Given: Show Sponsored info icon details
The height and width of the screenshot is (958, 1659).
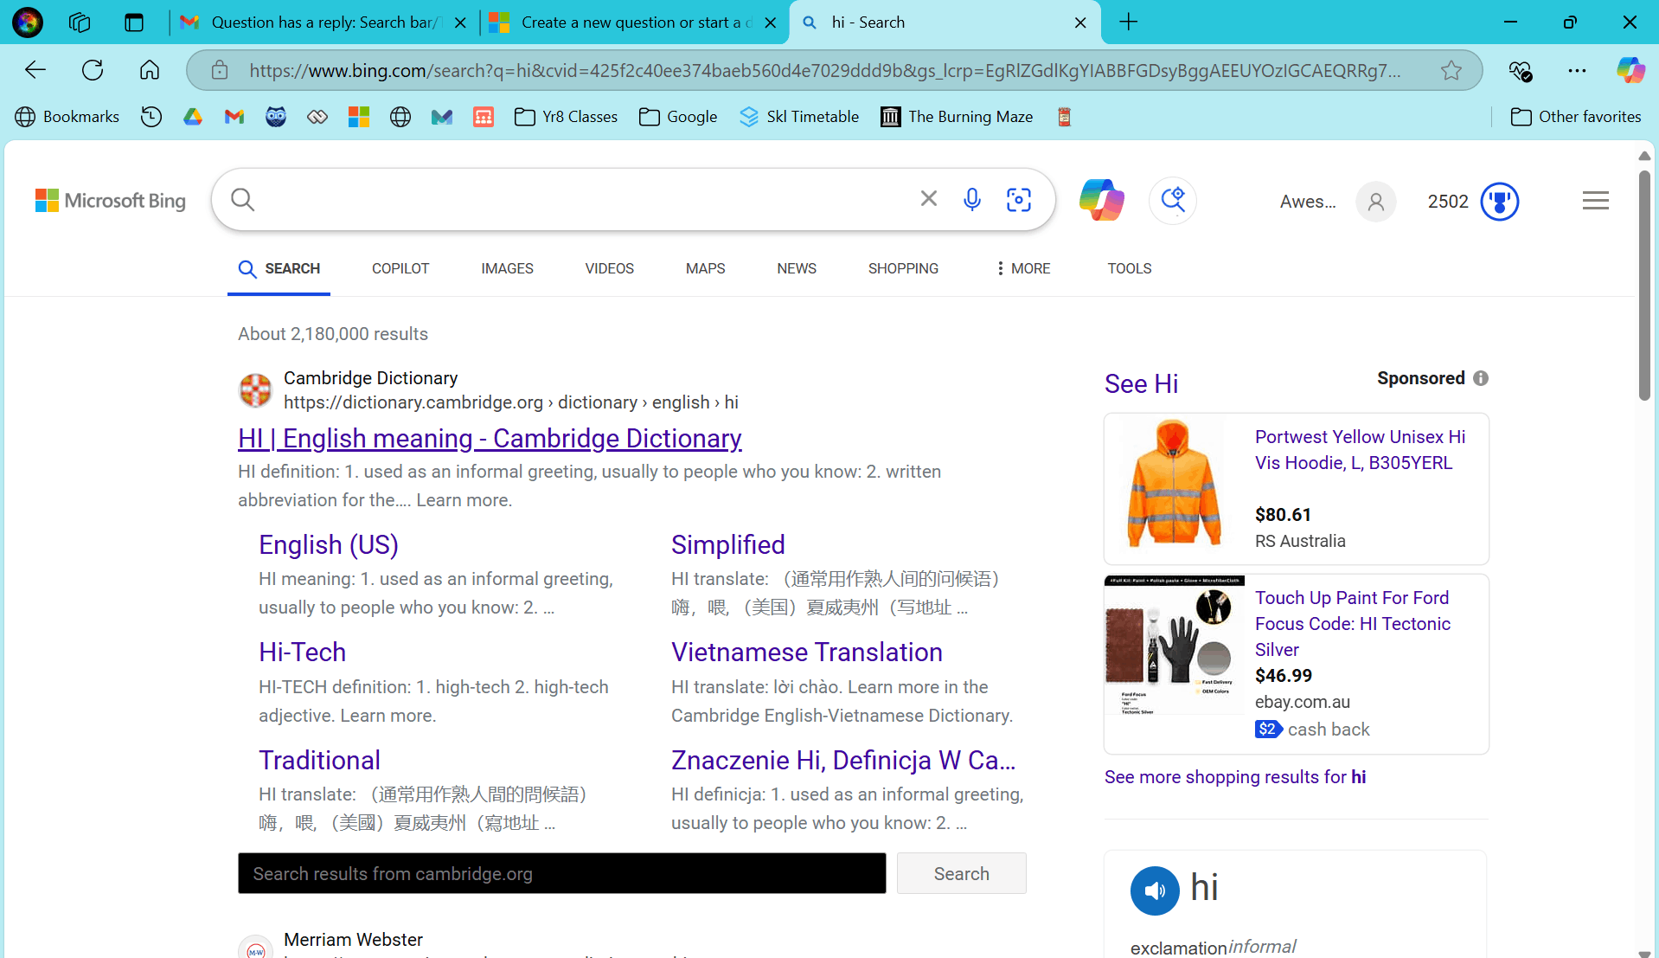Looking at the screenshot, I should click(1481, 378).
